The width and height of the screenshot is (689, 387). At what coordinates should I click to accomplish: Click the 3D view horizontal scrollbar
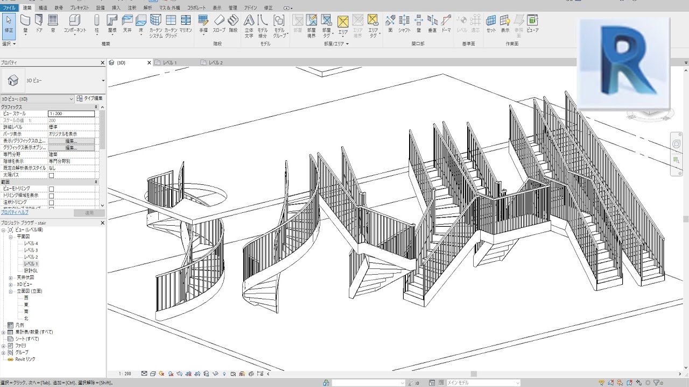click(x=474, y=374)
